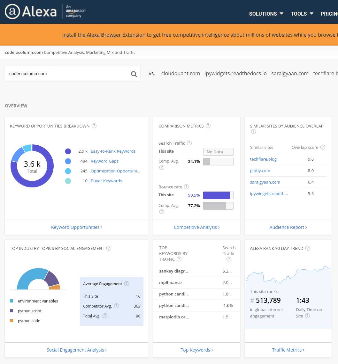
Task: Open help icon under Similar Sites heading
Action: [253, 132]
